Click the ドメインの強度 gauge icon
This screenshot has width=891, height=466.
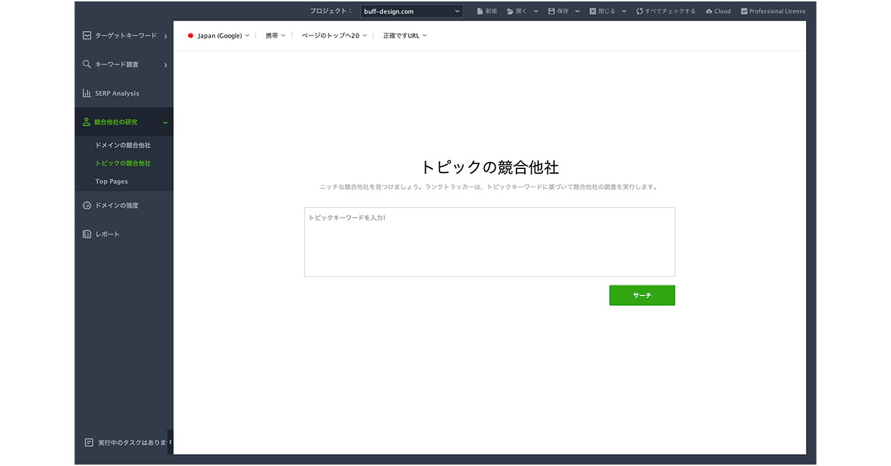point(87,206)
